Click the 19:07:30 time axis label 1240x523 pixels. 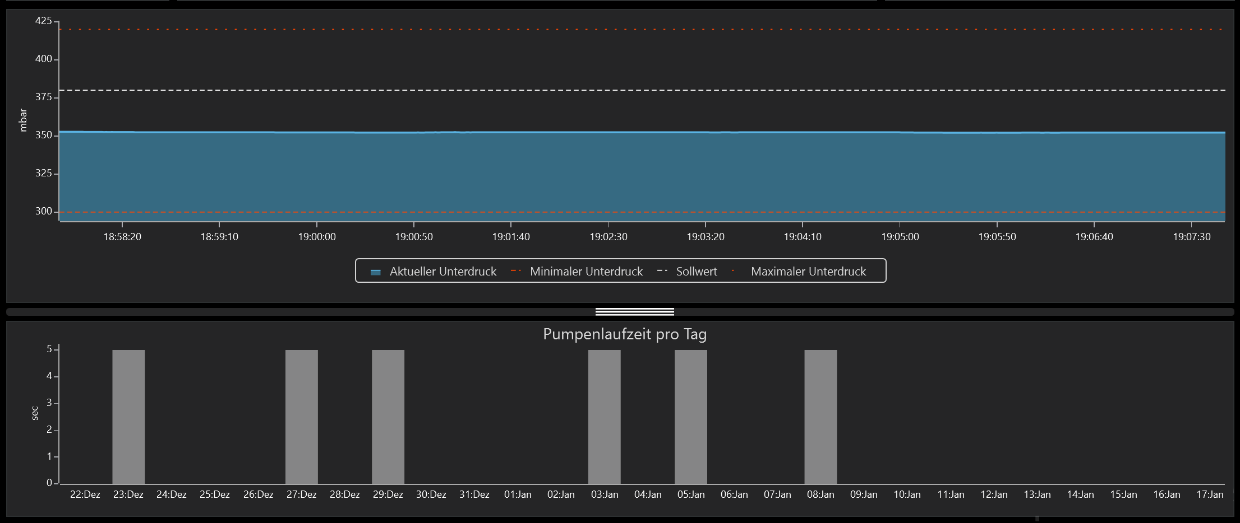(1192, 237)
